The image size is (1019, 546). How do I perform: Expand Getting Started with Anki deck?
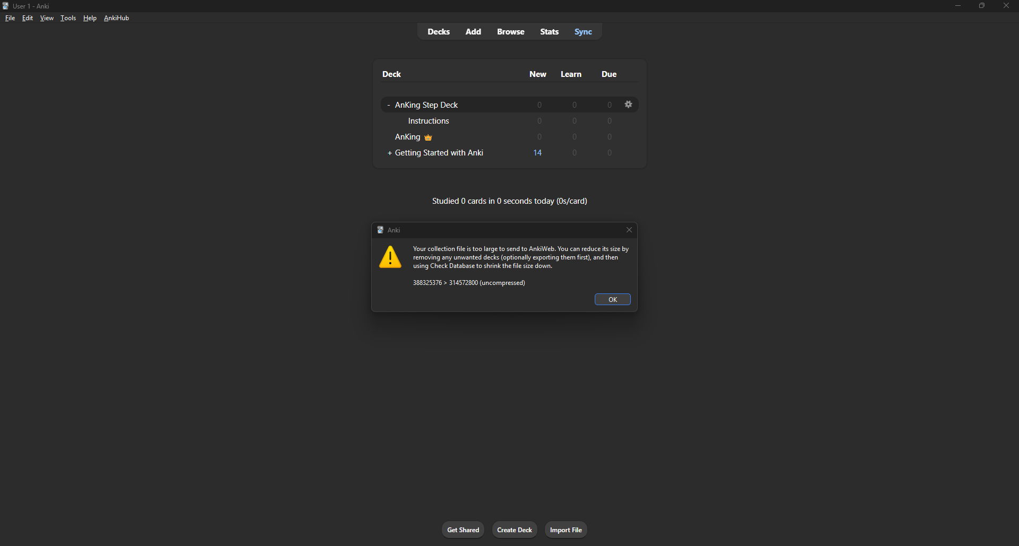(x=390, y=153)
